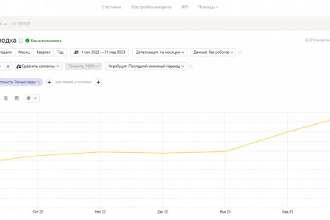Open the chart type dropdown above the graph
This screenshot has width=330, height=220.
click(x=32, y=98)
